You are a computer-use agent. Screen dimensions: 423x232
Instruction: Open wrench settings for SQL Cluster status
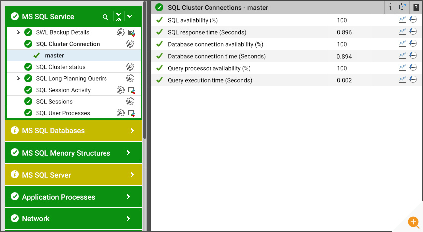pyautogui.click(x=130, y=67)
